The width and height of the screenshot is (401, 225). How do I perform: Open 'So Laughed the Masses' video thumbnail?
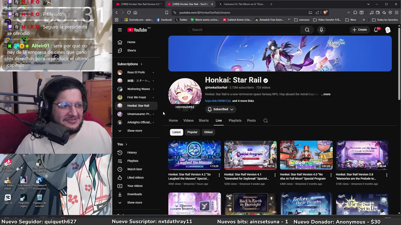(195, 155)
